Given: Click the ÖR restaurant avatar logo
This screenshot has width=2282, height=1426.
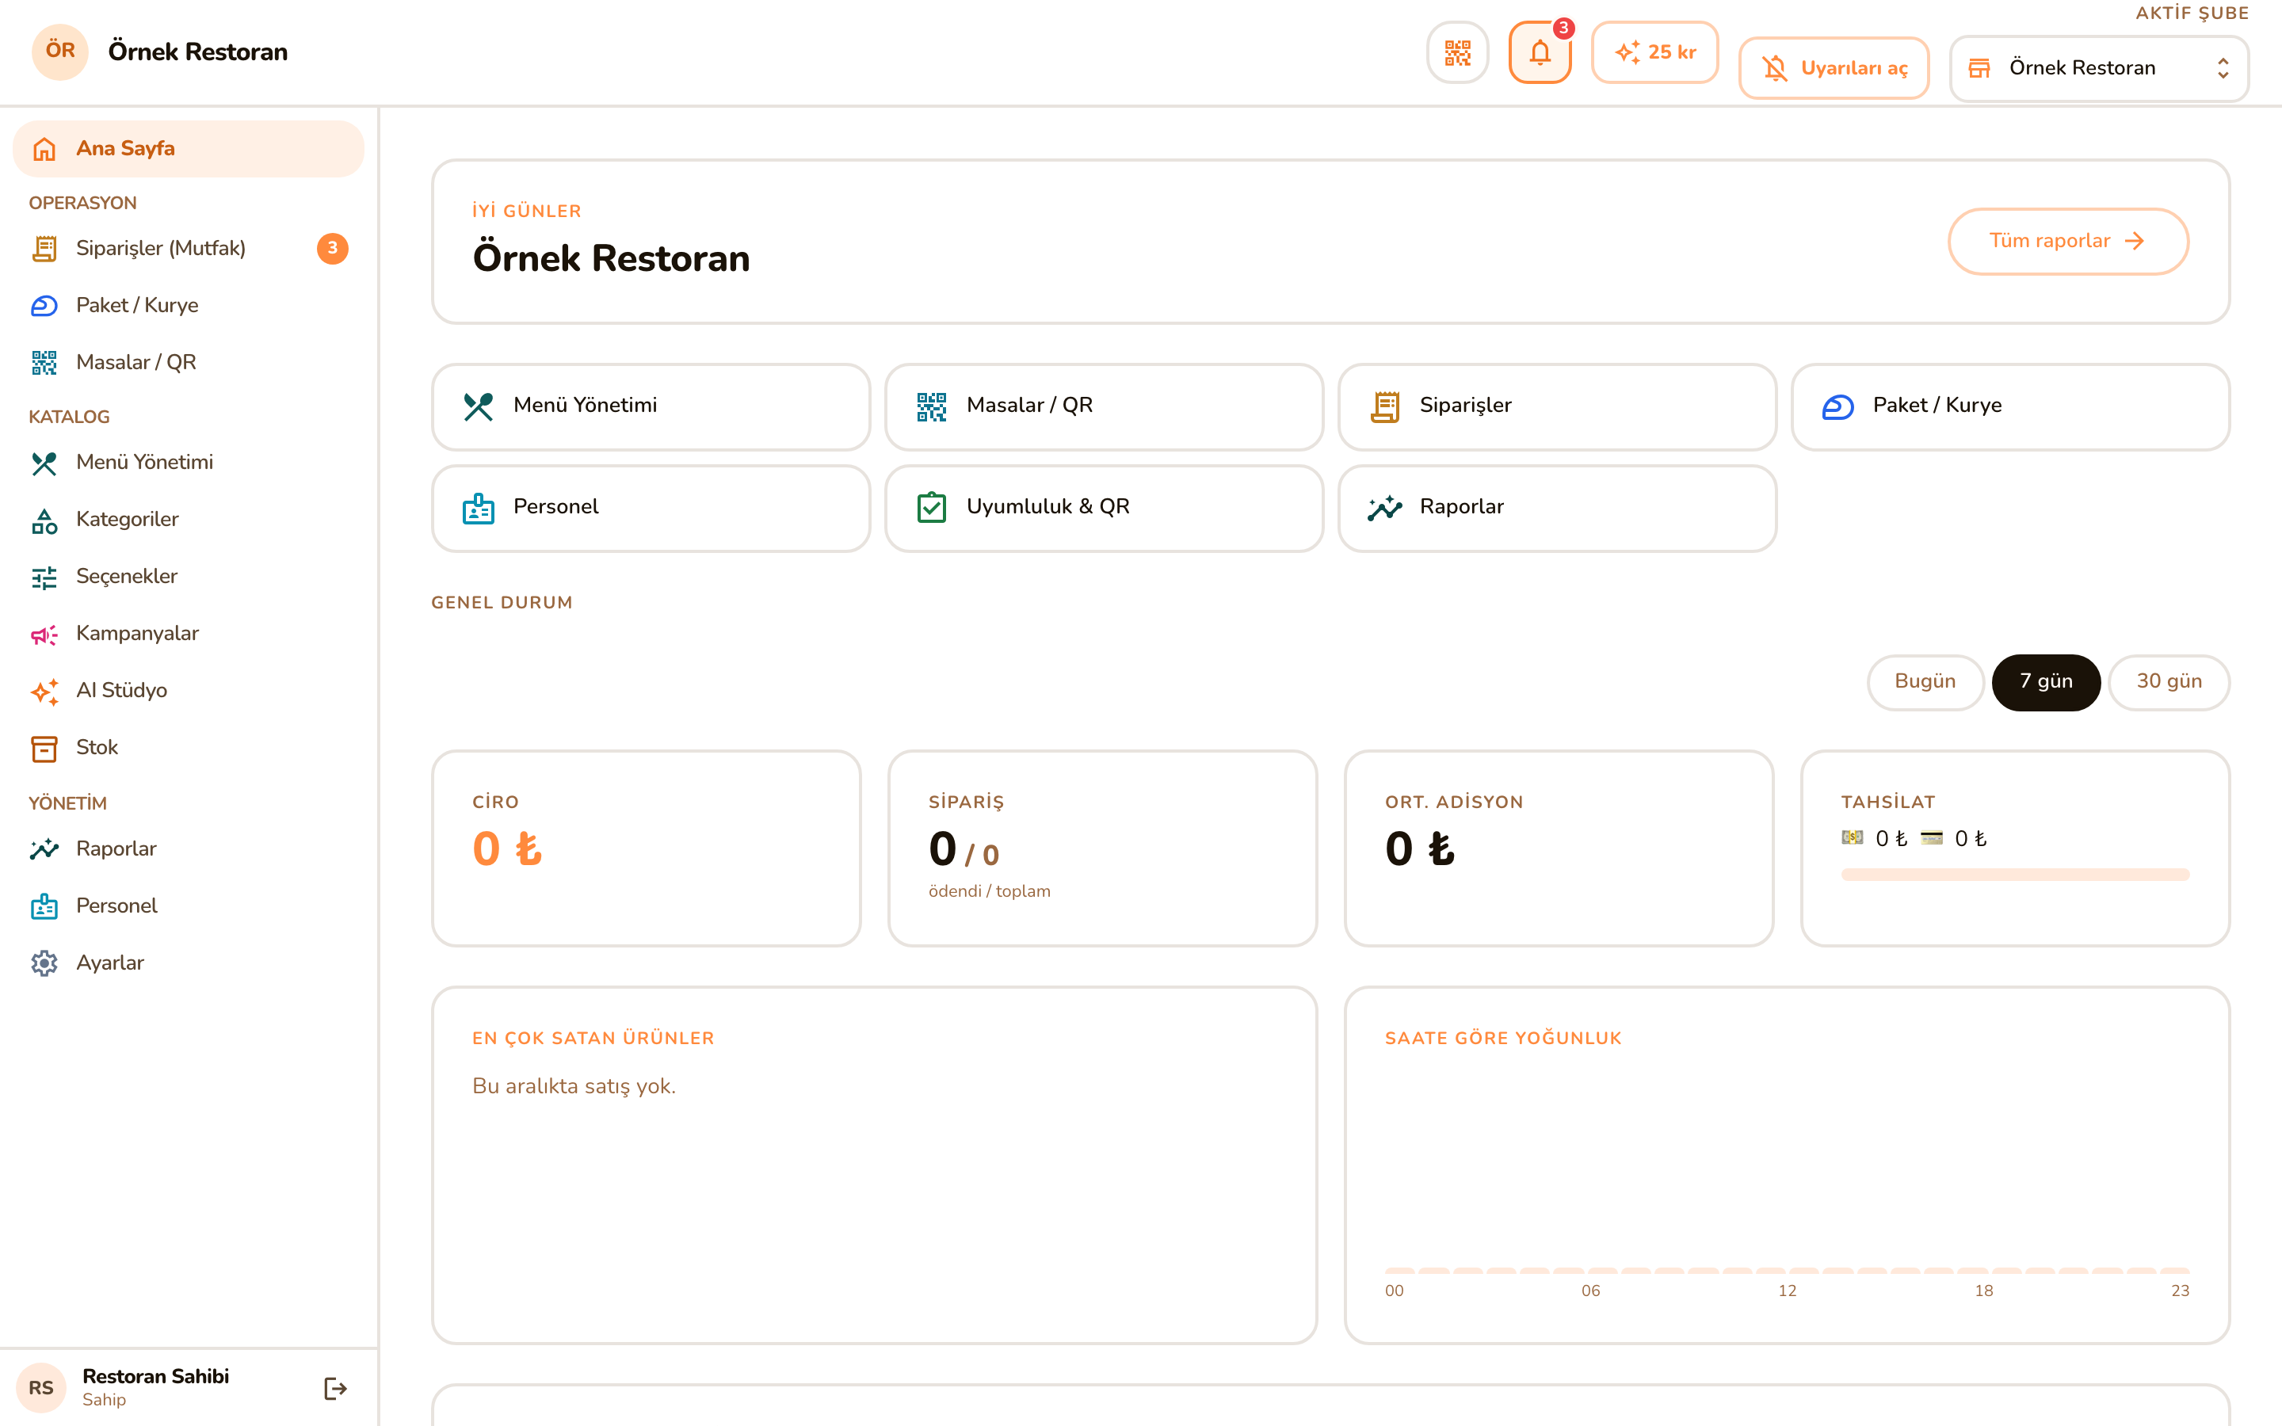Looking at the screenshot, I should 60,51.
